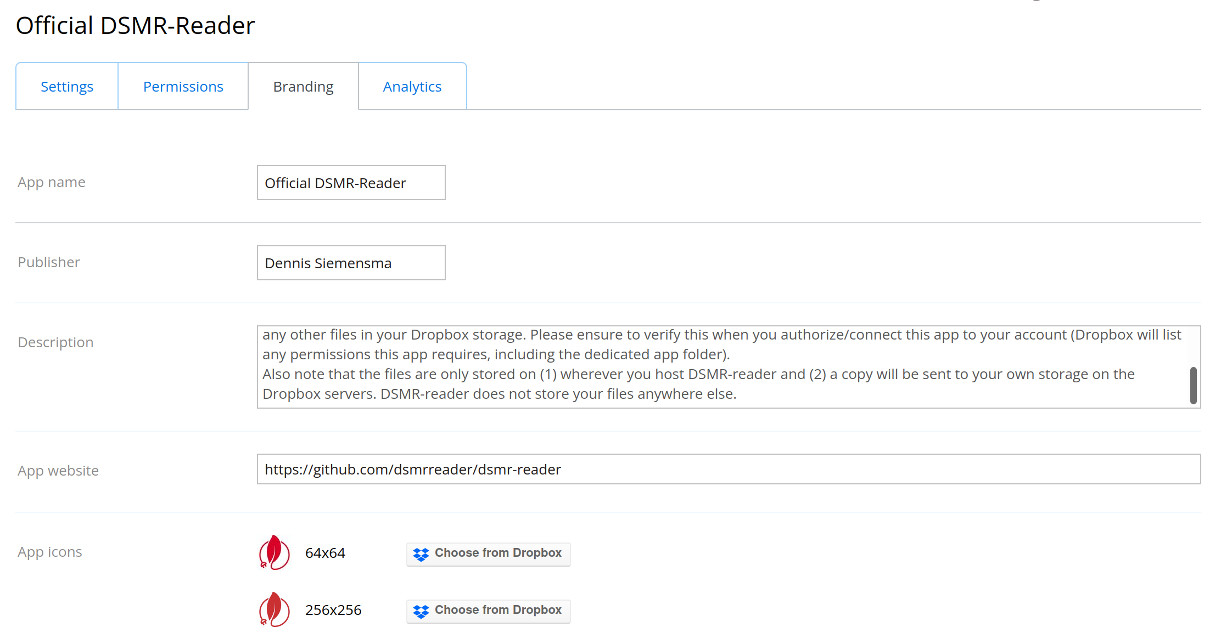
Task: Open the Settings tab
Action: (x=66, y=86)
